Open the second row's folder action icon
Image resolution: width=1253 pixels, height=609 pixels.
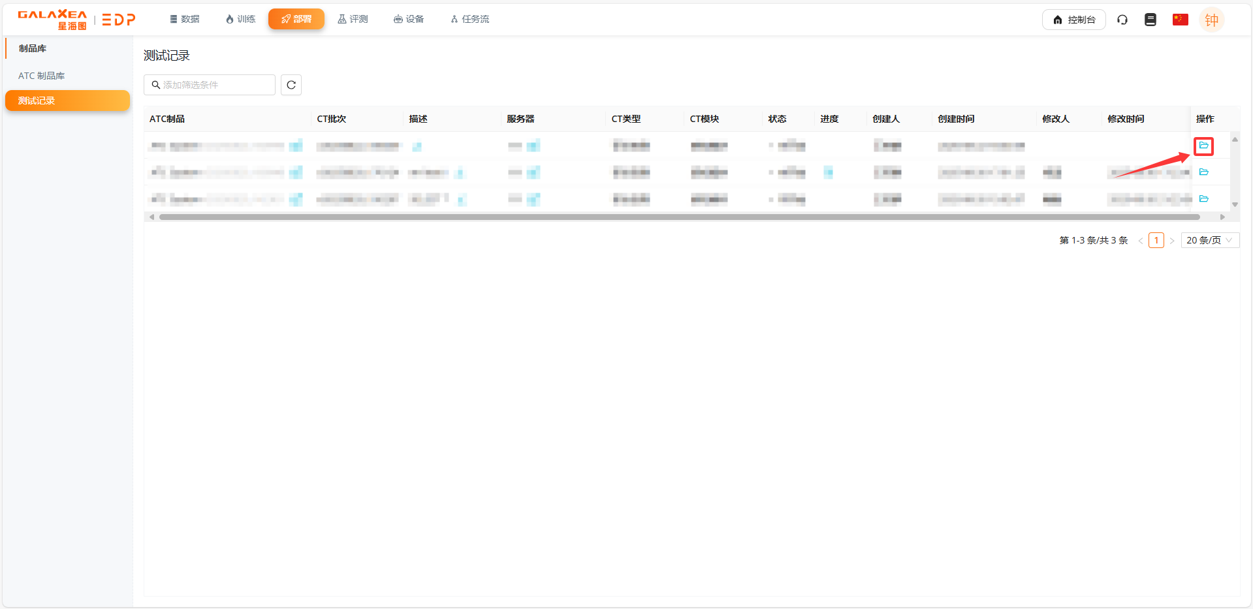click(x=1203, y=172)
